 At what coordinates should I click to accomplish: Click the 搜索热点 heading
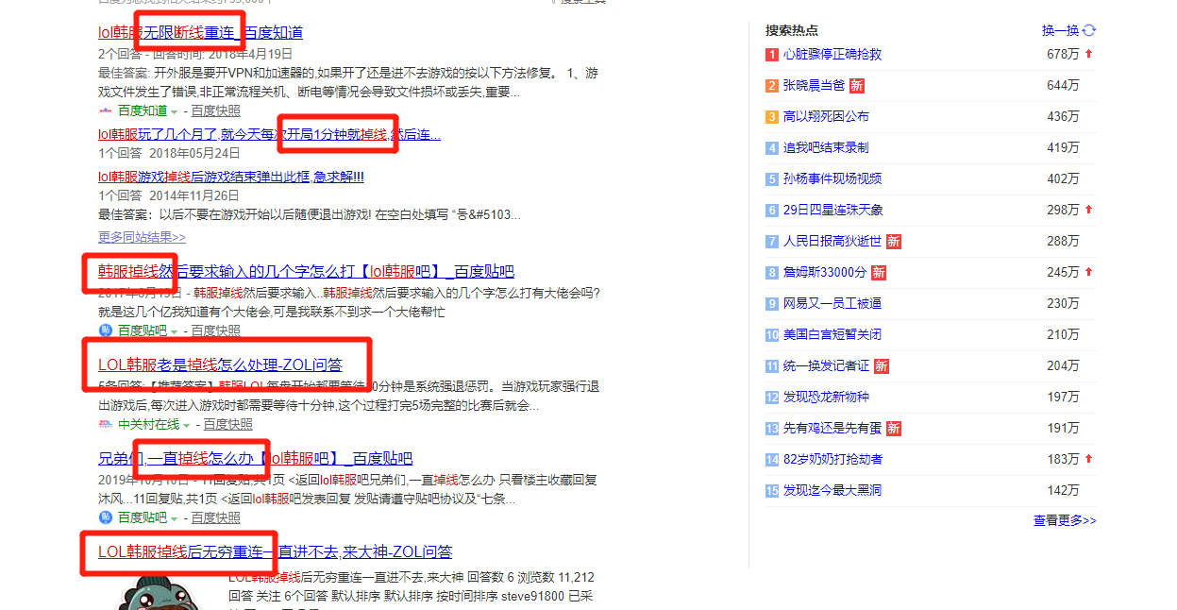(x=792, y=30)
